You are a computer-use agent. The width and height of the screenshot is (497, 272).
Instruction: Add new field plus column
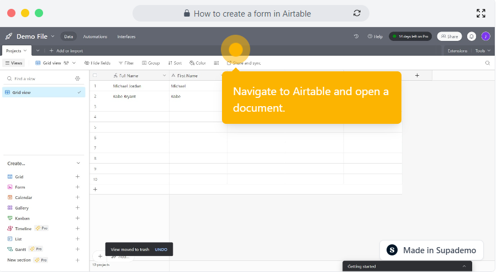417,75
